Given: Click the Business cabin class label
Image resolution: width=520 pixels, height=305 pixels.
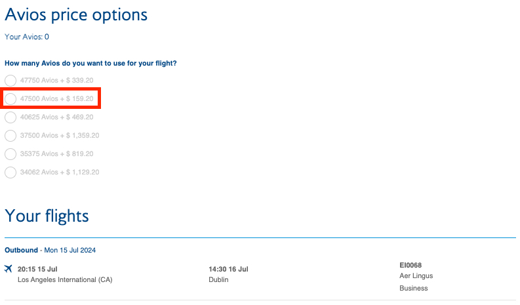Looking at the screenshot, I should (413, 288).
